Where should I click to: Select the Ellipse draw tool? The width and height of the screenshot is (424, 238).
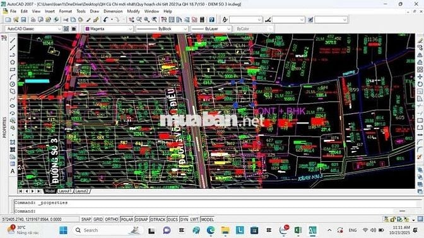(x=13, y=106)
